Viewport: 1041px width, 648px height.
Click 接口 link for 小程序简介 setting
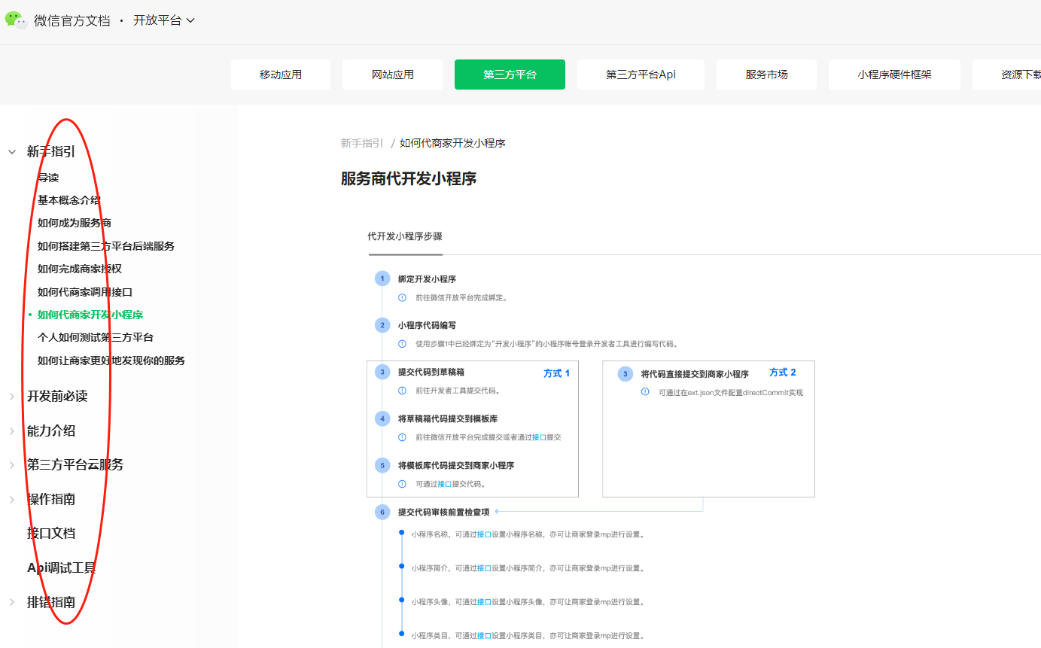(484, 568)
